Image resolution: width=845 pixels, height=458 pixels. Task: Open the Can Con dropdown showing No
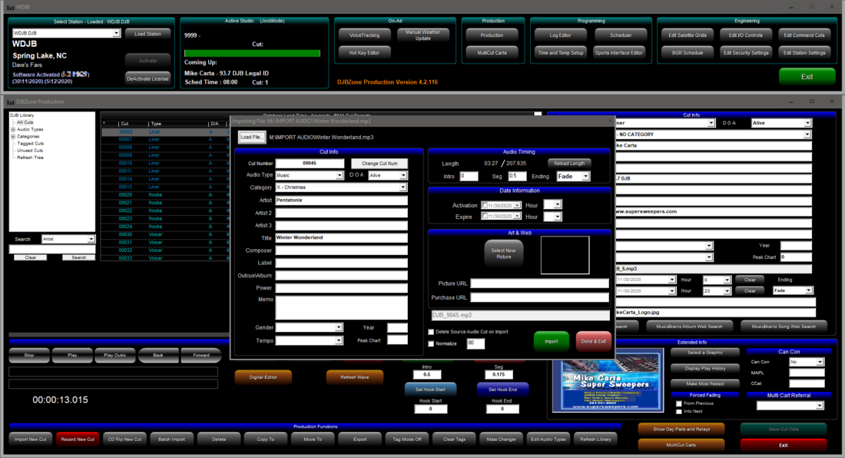pos(820,362)
